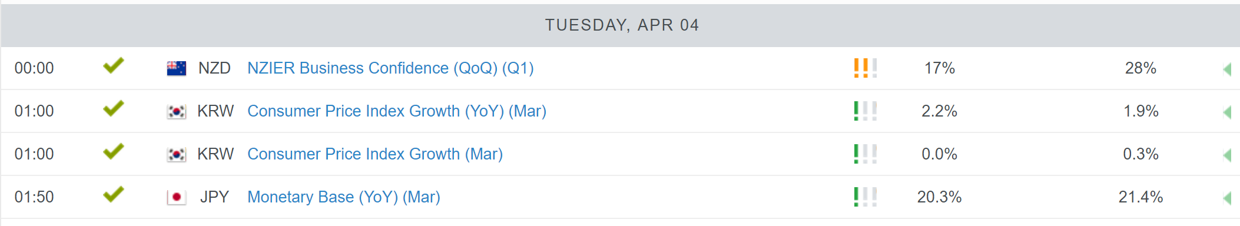Click the Japan flag icon
The height and width of the screenshot is (226, 1240).
click(x=177, y=197)
